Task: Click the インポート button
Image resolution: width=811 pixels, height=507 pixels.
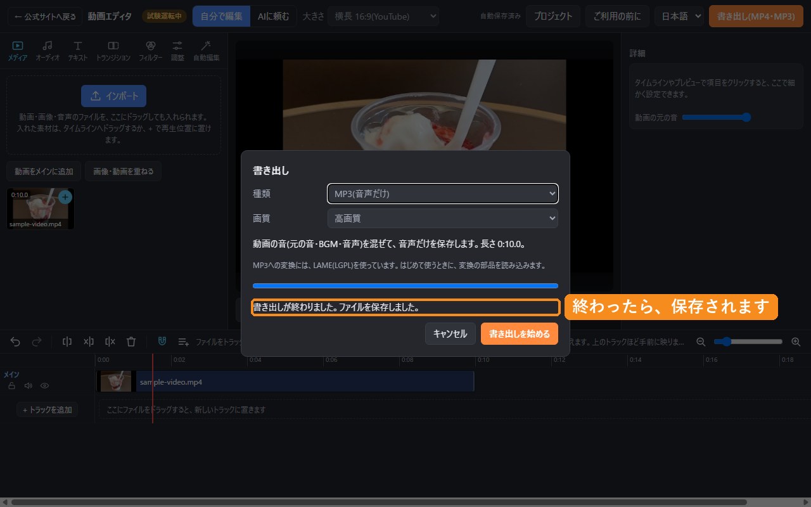Action: click(x=114, y=96)
